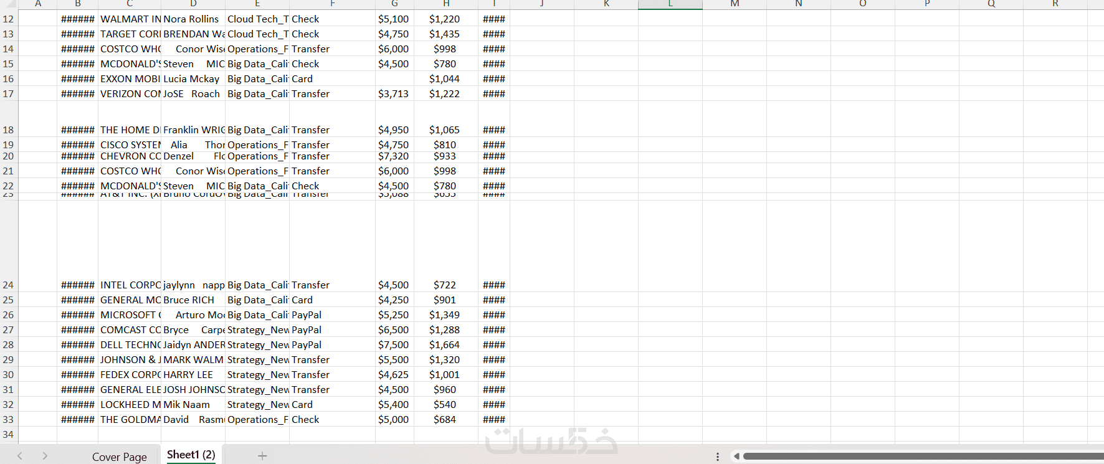Select the $6,500 cell
Screen dimensions: 1104x464
[394, 329]
